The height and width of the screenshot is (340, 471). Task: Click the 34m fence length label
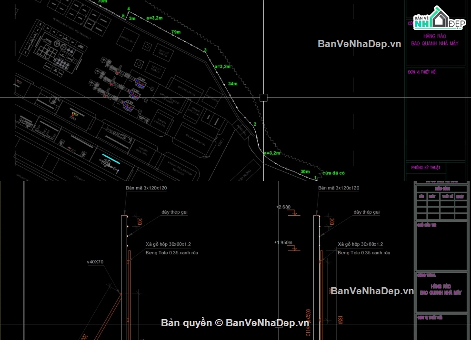pos(232,84)
